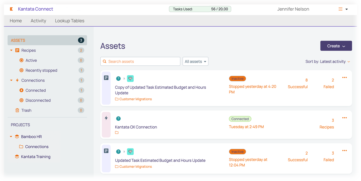Open three-dot menu for Copy of Updated Task recipe
361x181 pixels.
344,78
